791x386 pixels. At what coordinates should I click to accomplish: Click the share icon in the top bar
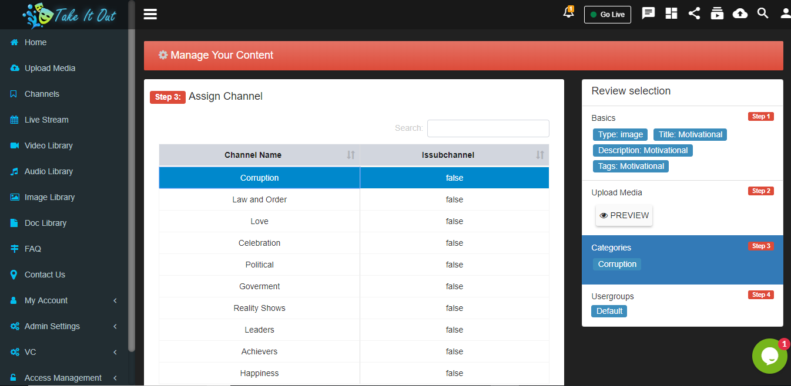694,13
